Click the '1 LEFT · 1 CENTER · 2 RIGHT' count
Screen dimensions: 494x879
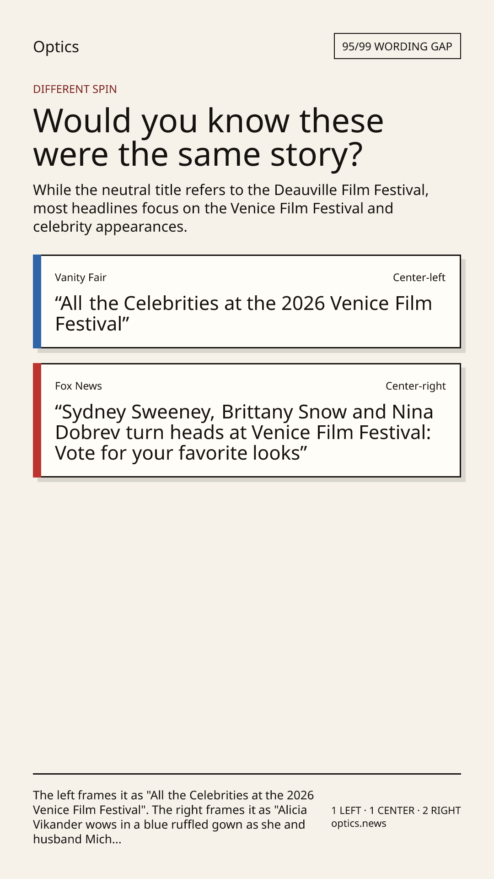(x=396, y=810)
